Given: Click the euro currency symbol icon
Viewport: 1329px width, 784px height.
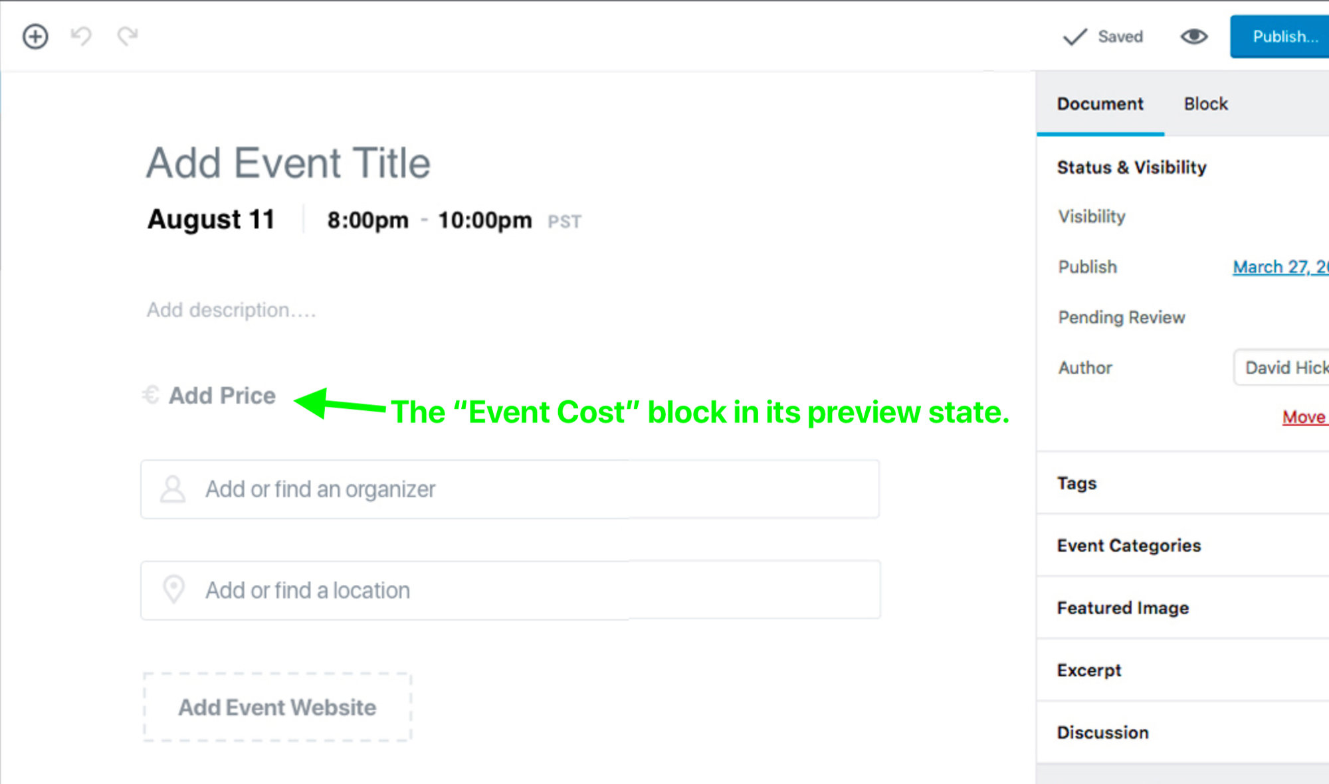Looking at the screenshot, I should [x=151, y=395].
